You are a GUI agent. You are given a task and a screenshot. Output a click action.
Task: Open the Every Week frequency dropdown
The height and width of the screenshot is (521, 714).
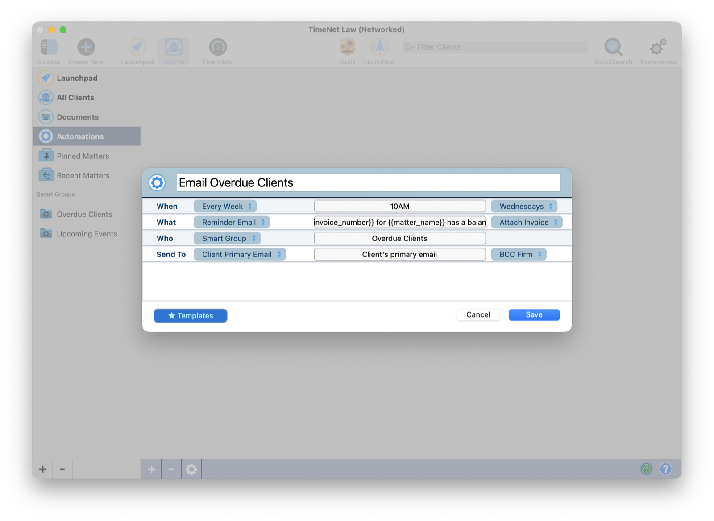(x=225, y=206)
